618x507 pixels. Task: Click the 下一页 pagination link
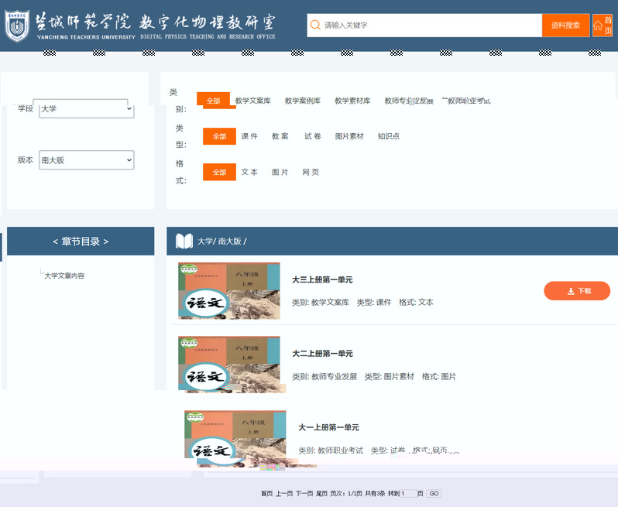pyautogui.click(x=304, y=493)
